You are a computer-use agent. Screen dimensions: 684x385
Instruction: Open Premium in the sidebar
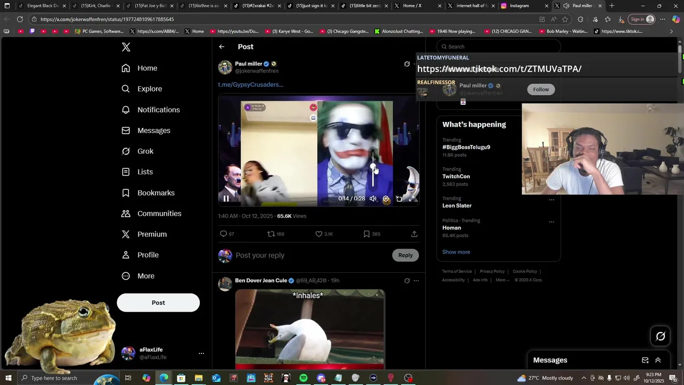(x=144, y=234)
